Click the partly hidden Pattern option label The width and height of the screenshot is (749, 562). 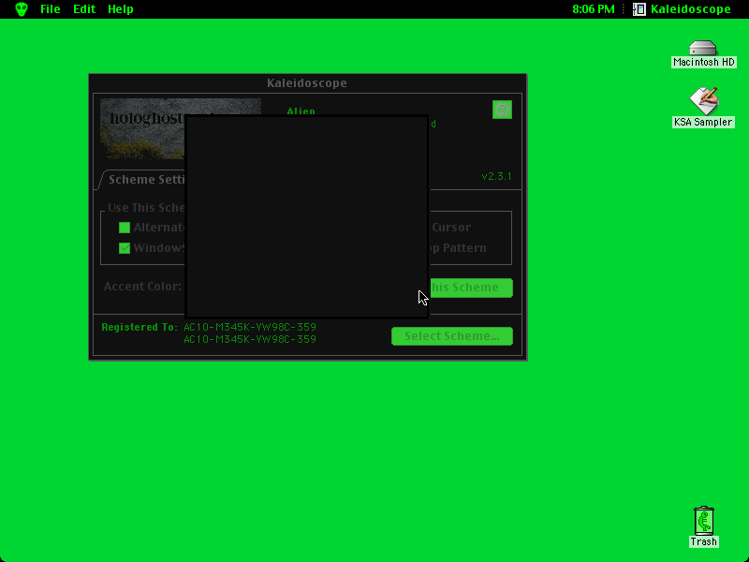point(459,248)
